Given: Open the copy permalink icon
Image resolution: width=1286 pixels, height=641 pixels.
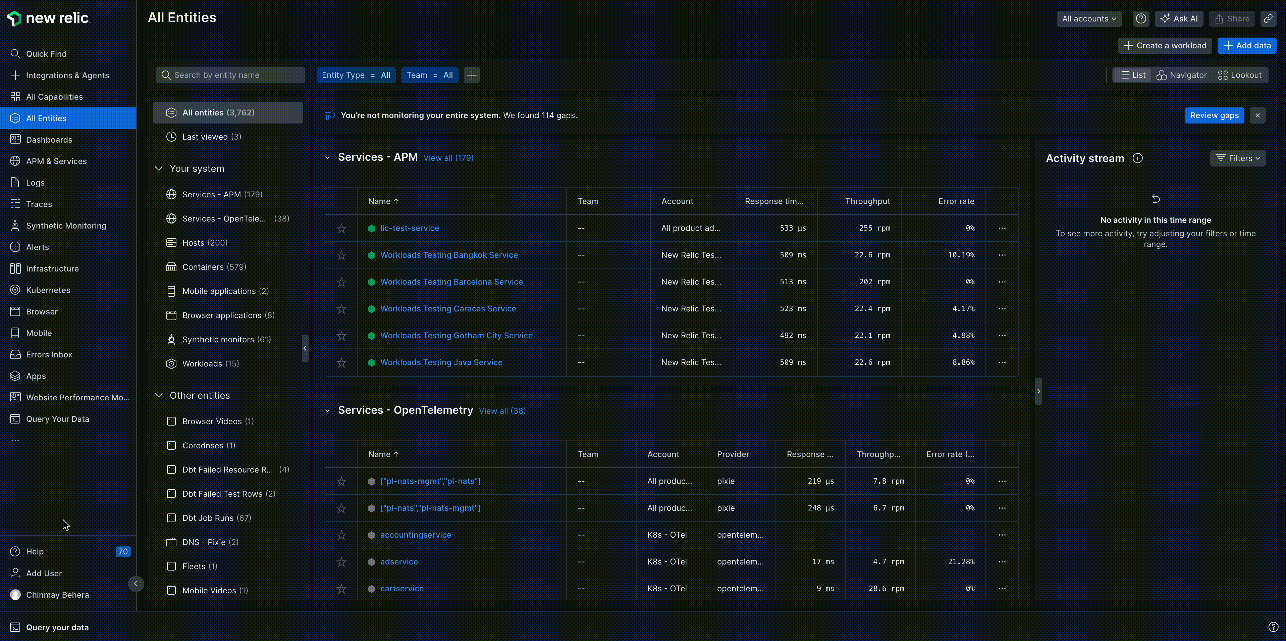Looking at the screenshot, I should tap(1268, 18).
